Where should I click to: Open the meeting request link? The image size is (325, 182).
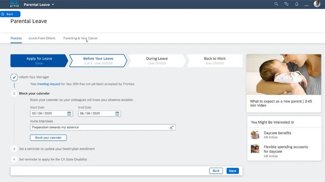click(x=49, y=84)
